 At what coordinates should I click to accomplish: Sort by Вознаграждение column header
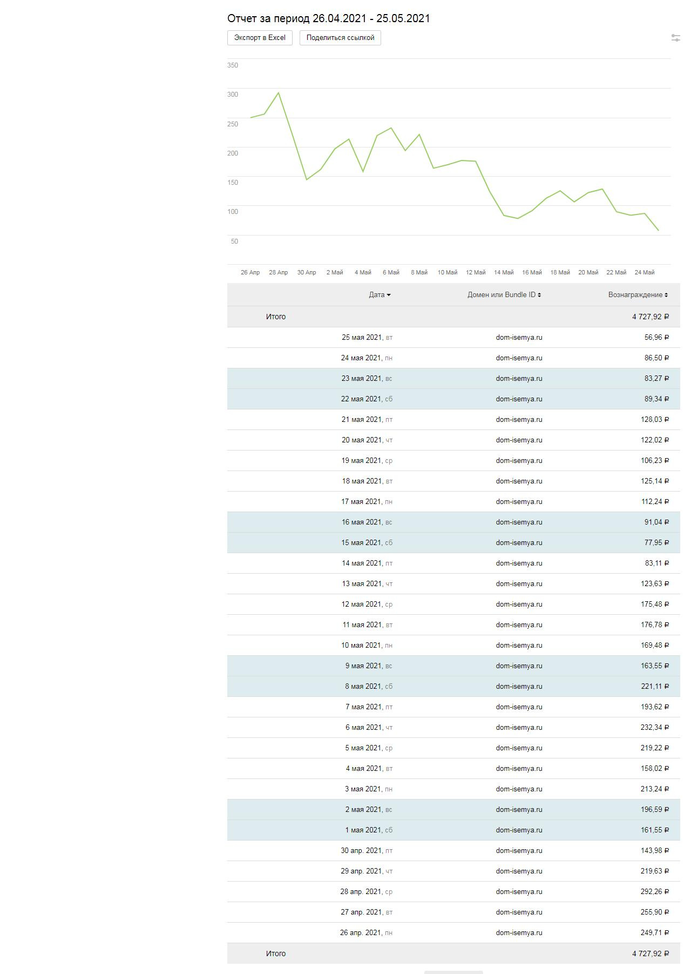pyautogui.click(x=638, y=295)
